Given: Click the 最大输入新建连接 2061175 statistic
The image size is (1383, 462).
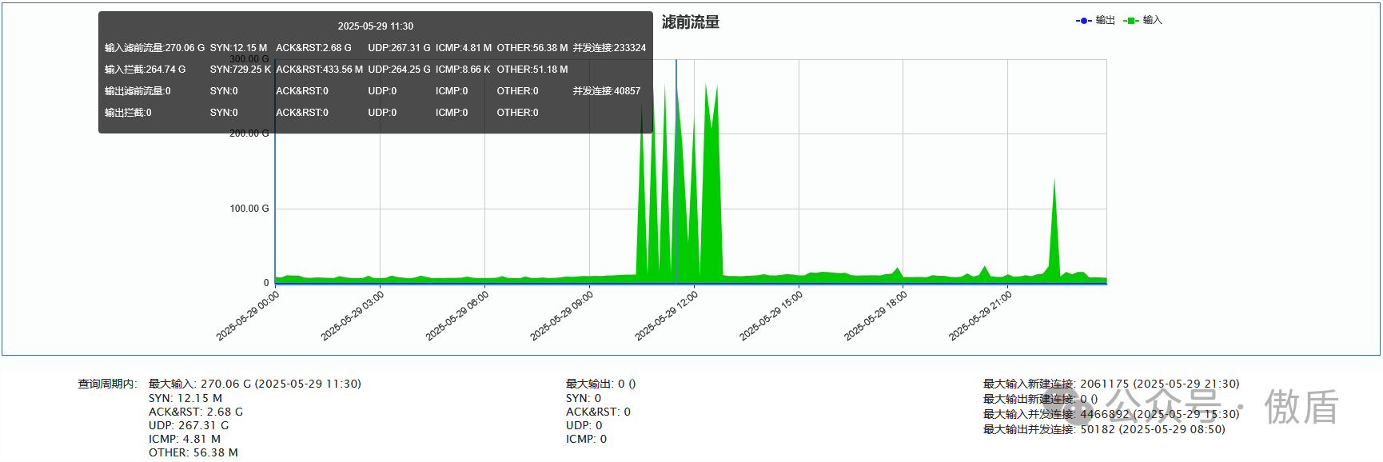Looking at the screenshot, I should pyautogui.click(x=1110, y=384).
